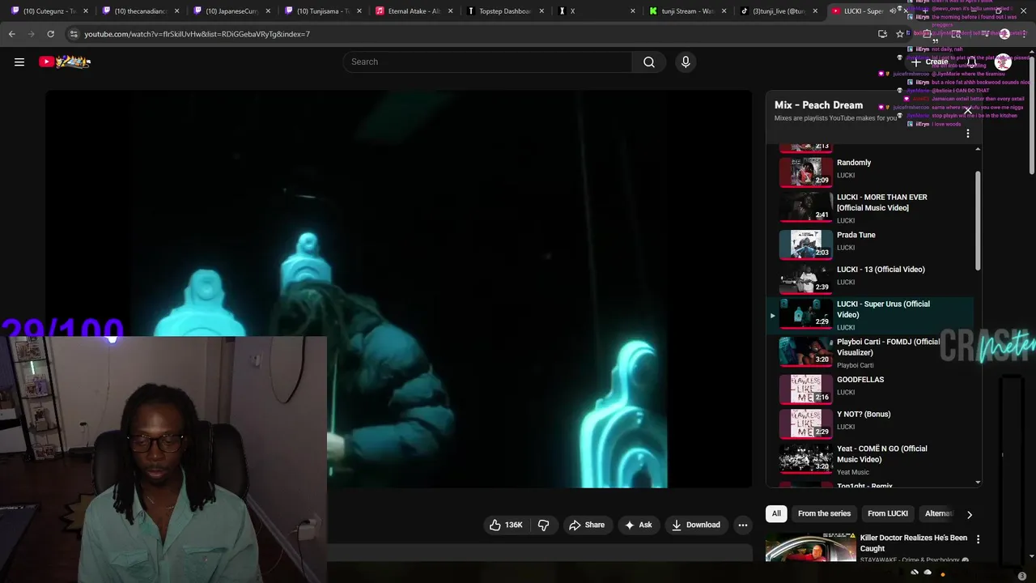This screenshot has width=1036, height=583.
Task: Select the All filter chip
Action: tap(776, 513)
